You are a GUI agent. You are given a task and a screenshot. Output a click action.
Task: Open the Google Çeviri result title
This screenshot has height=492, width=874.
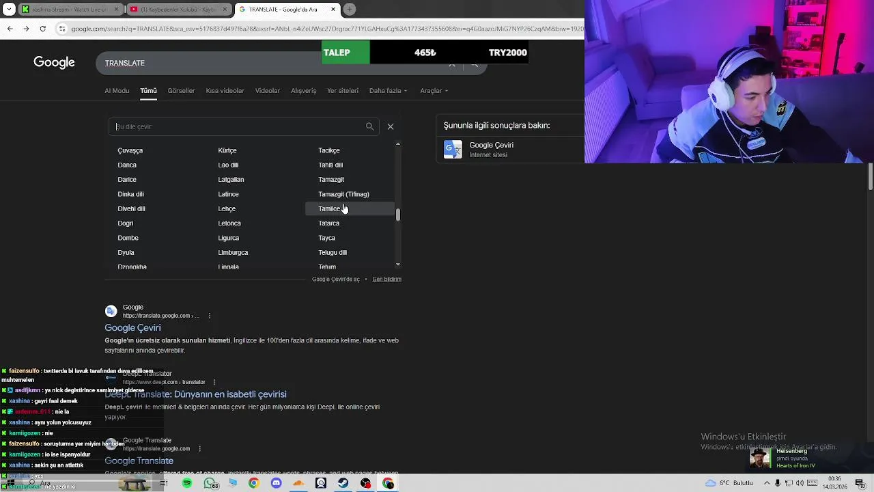pyautogui.click(x=132, y=327)
